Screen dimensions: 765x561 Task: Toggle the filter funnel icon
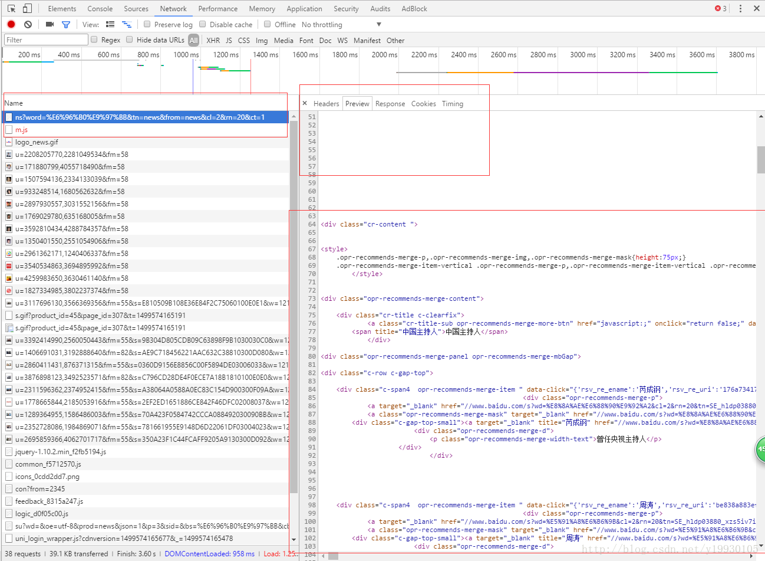66,24
